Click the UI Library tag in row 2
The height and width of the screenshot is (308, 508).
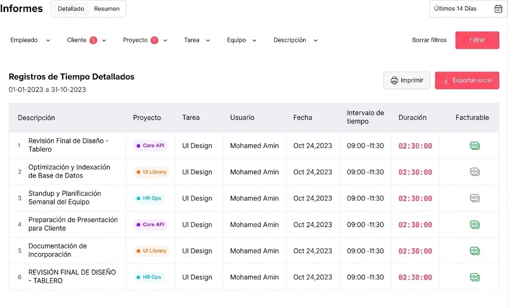(152, 172)
